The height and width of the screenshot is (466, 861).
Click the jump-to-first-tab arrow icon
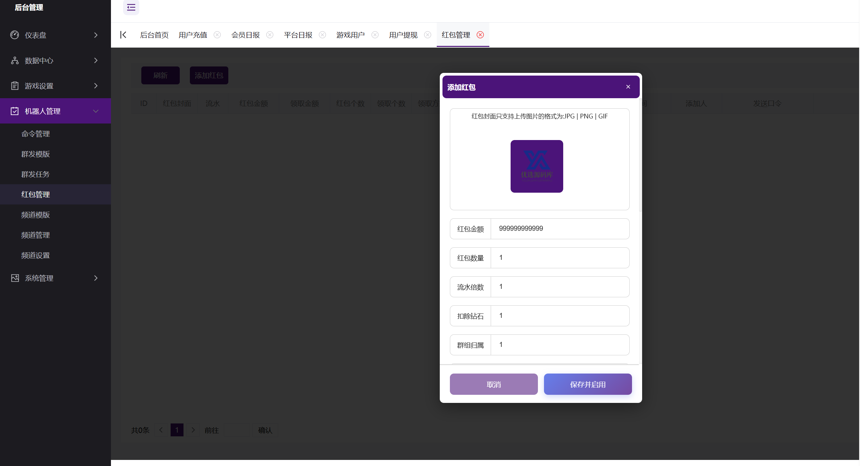[x=123, y=35]
